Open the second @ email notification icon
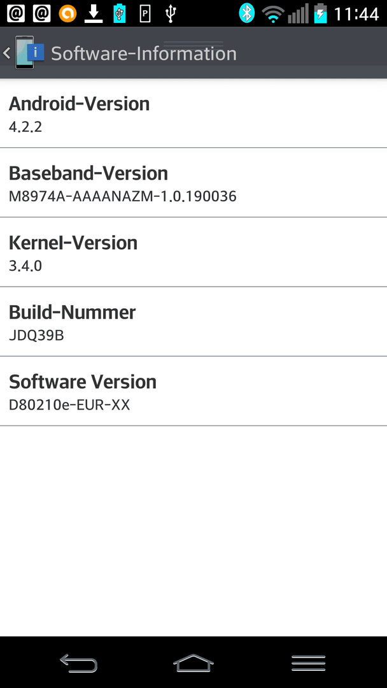This screenshot has height=688, width=387. coord(41,13)
